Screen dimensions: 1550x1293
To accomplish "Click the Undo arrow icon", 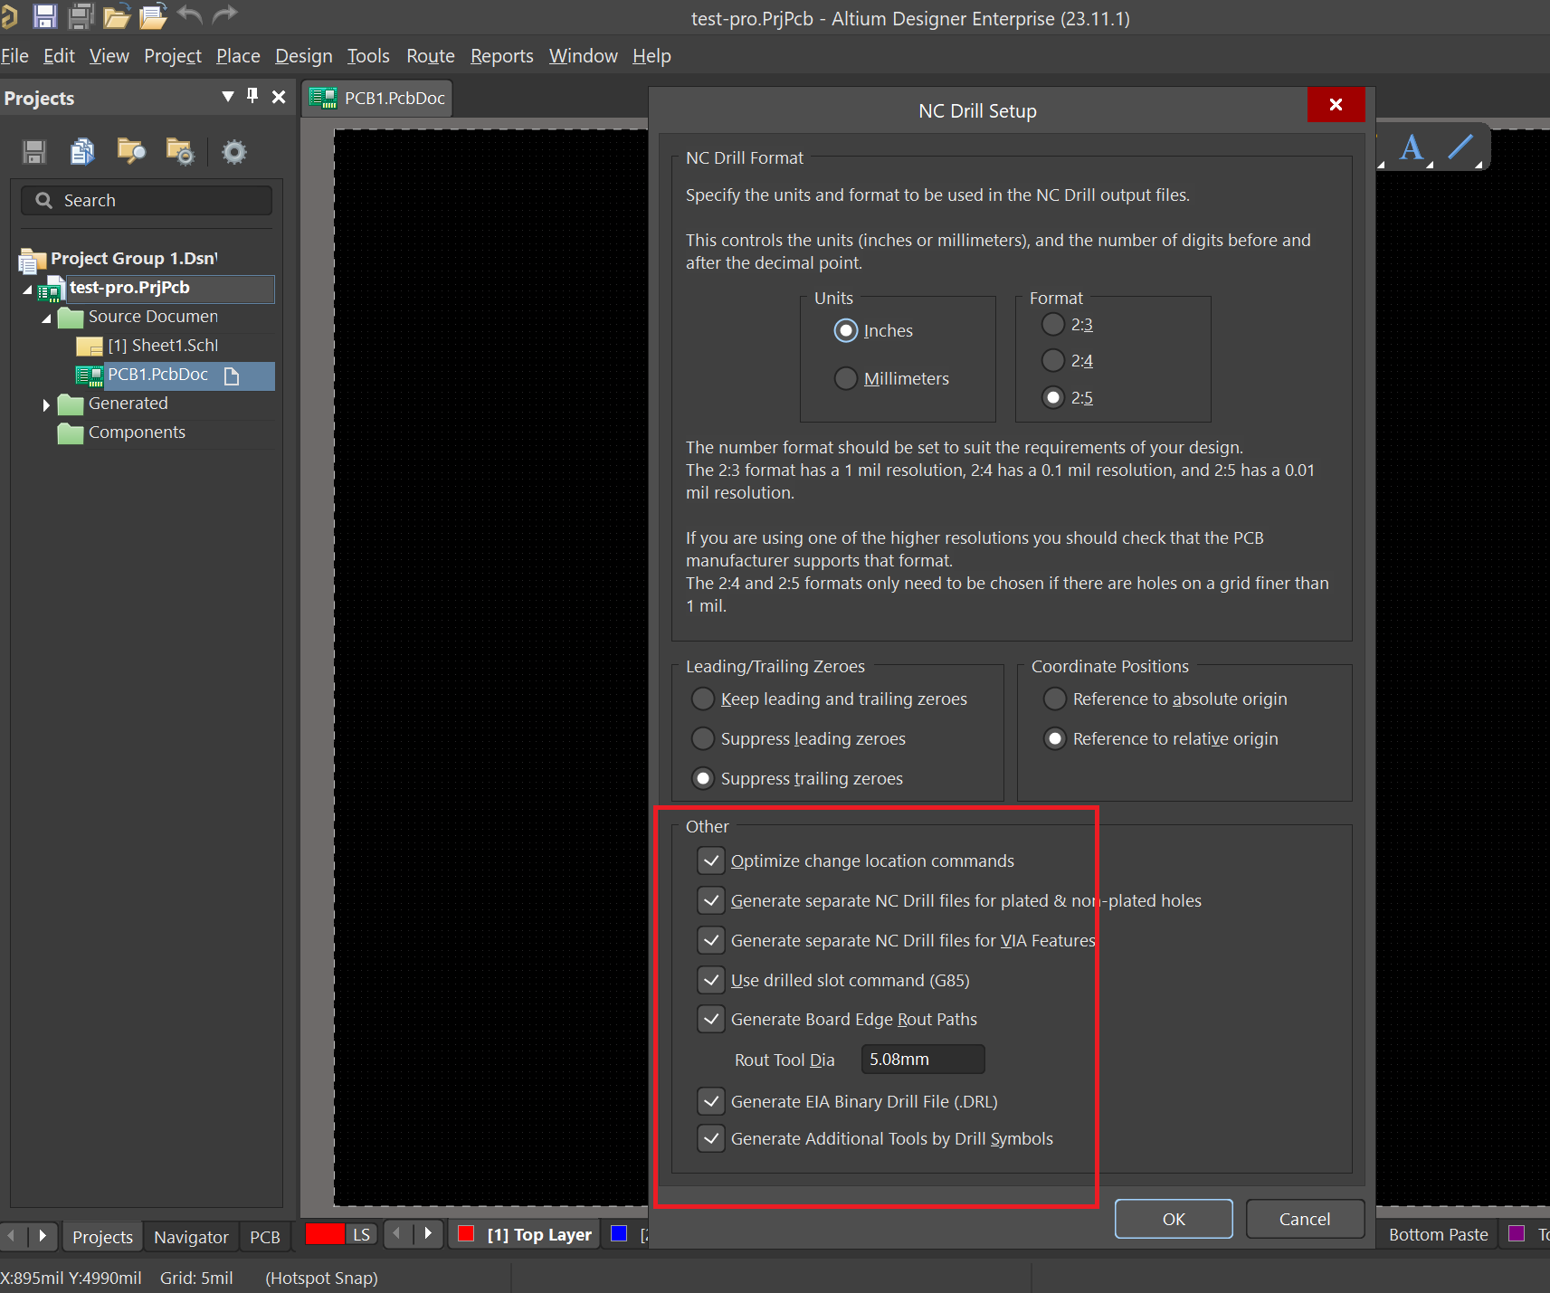I will pos(190,15).
